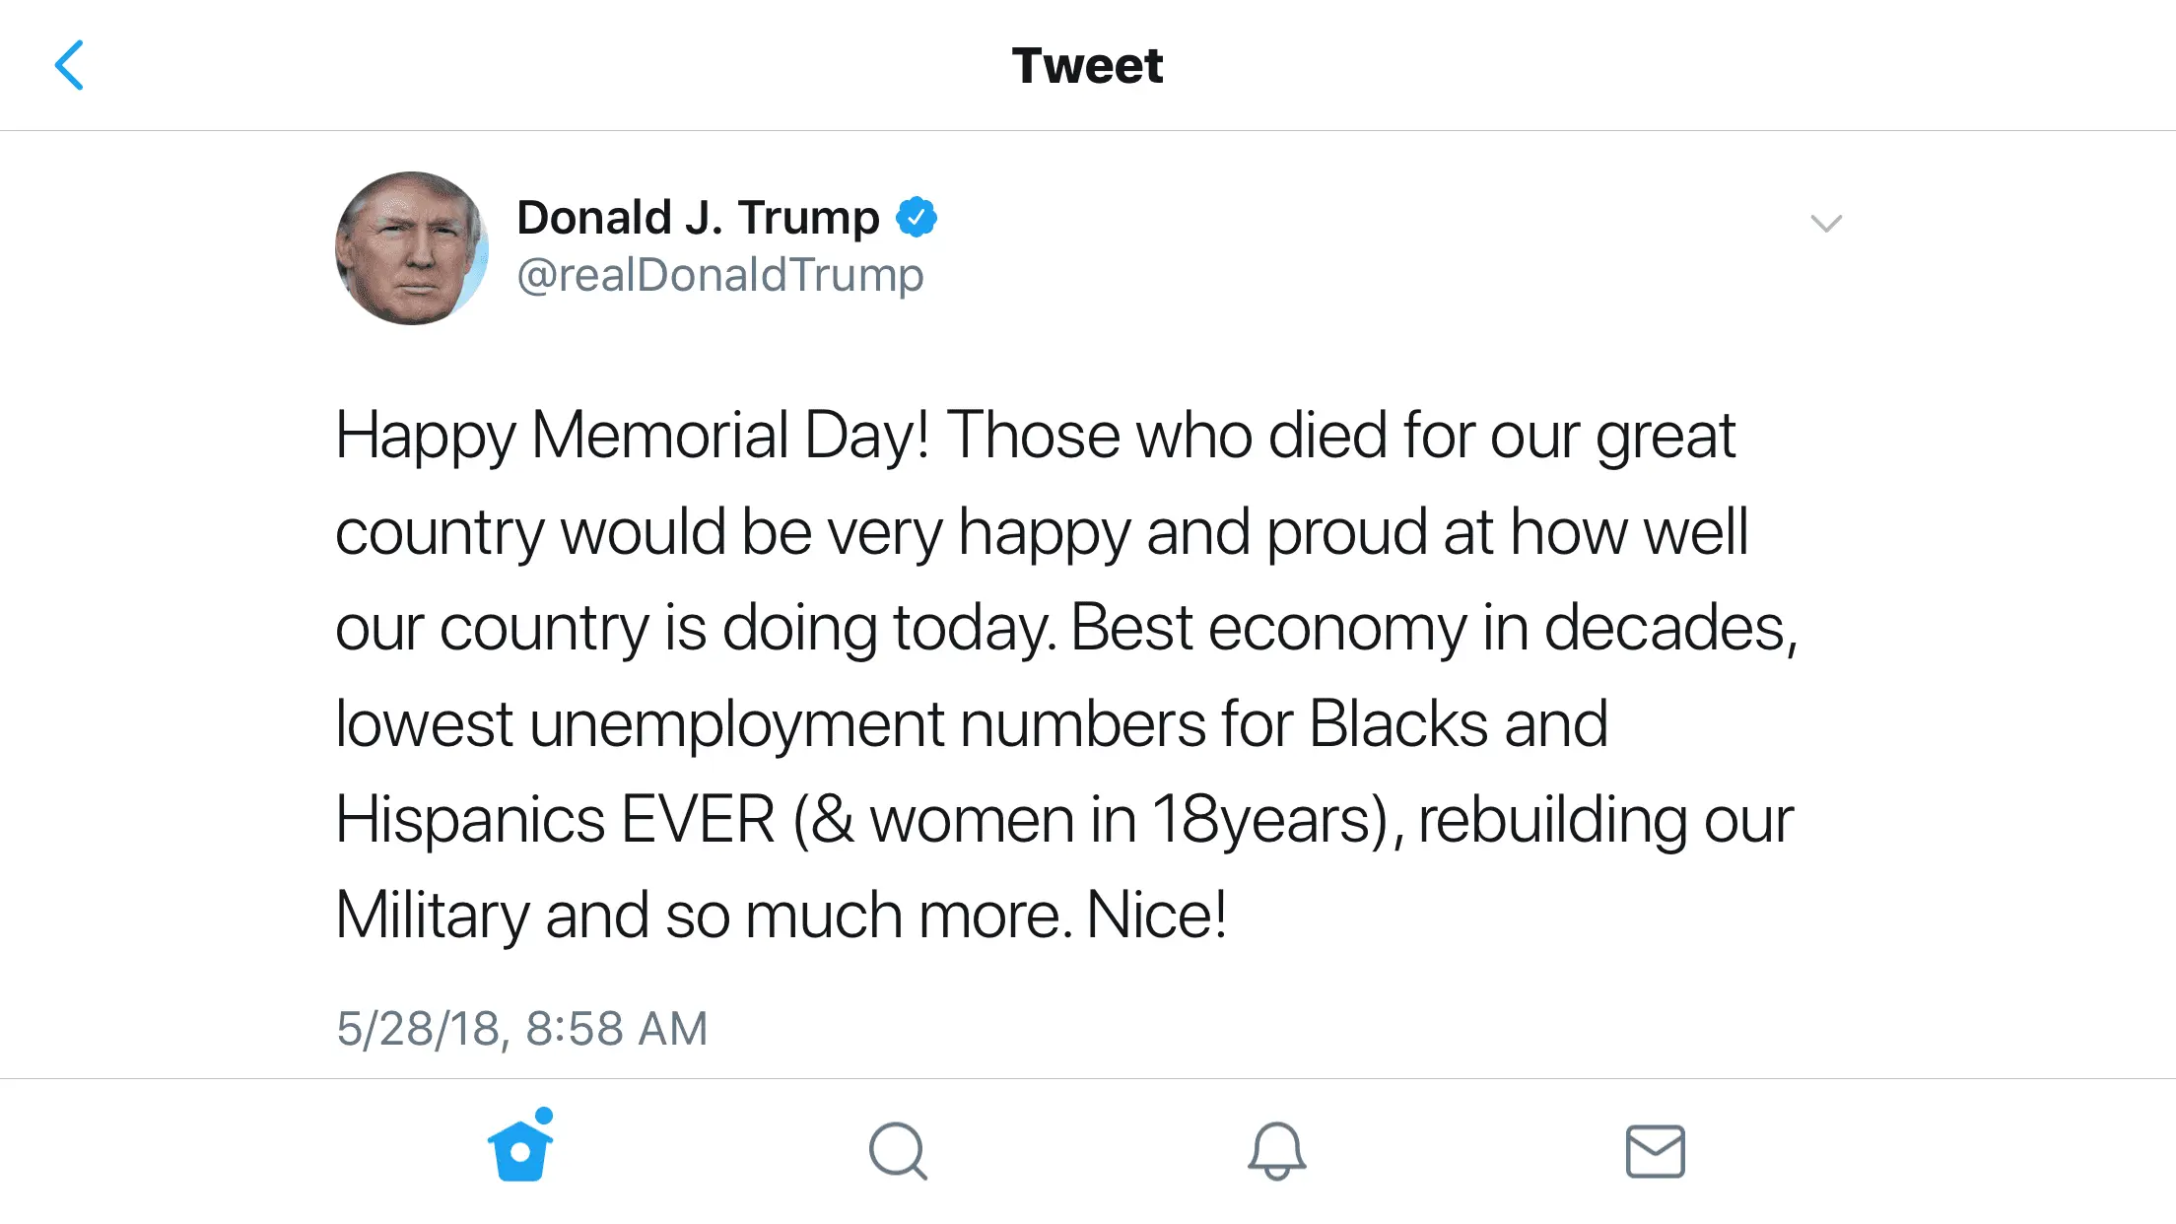The image size is (2176, 1224).
Task: Tap the word EVER in tweet
Action: click(698, 820)
